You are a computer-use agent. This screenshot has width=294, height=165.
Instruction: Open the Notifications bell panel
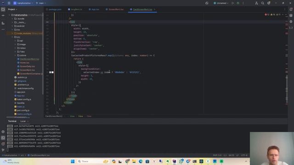(291, 9)
